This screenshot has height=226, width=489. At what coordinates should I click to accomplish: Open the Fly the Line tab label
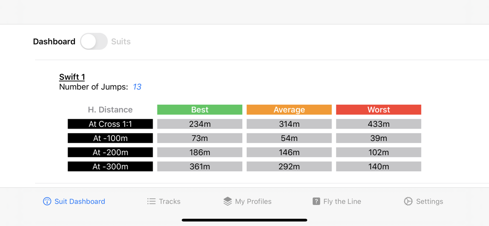[x=342, y=202]
